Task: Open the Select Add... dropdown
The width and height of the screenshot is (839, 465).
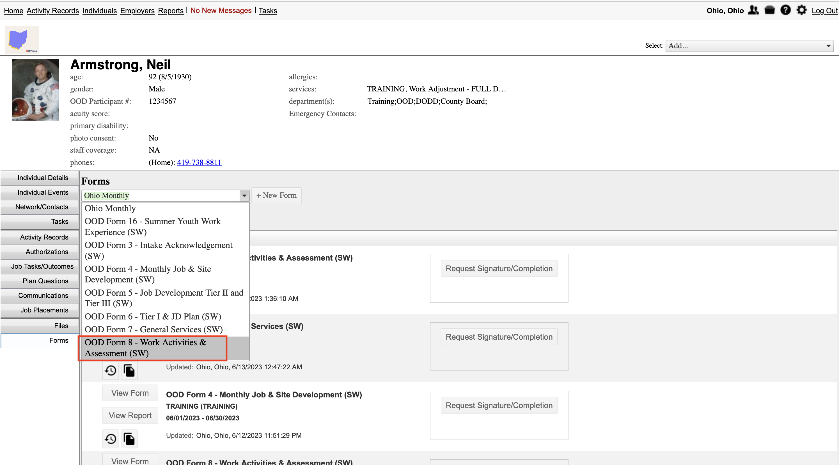Action: pyautogui.click(x=749, y=46)
